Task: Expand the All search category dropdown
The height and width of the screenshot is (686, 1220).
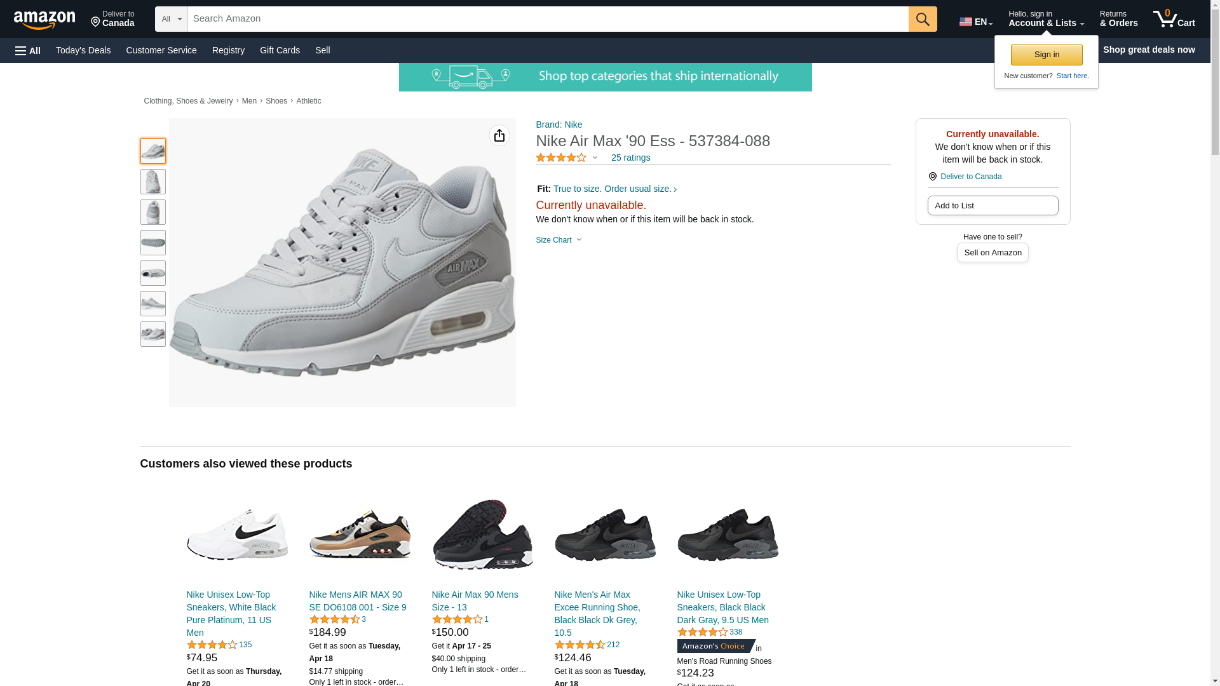Action: [172, 19]
